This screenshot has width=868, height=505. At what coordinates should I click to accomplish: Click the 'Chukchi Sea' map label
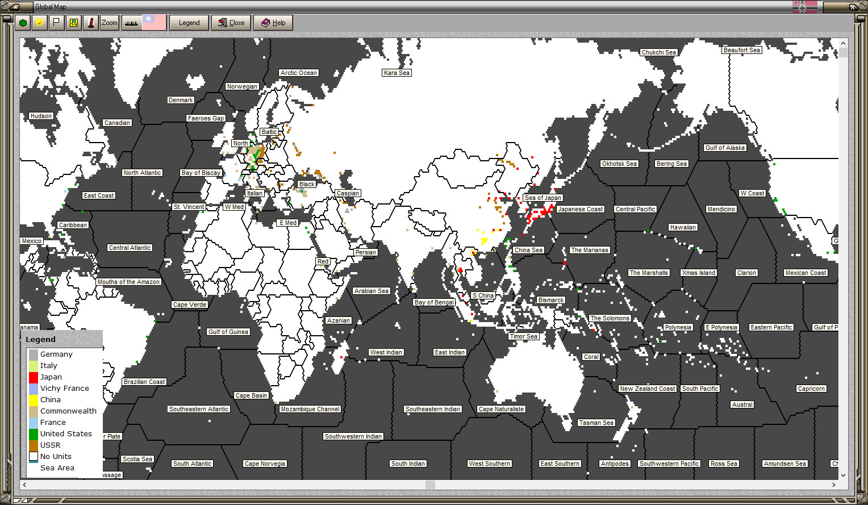coord(659,52)
